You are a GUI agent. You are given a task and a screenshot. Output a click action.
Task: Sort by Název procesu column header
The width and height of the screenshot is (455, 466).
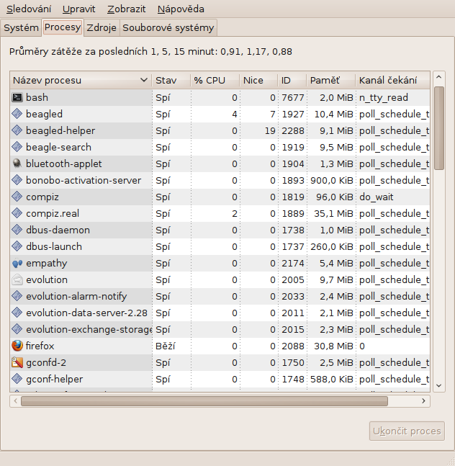point(81,80)
